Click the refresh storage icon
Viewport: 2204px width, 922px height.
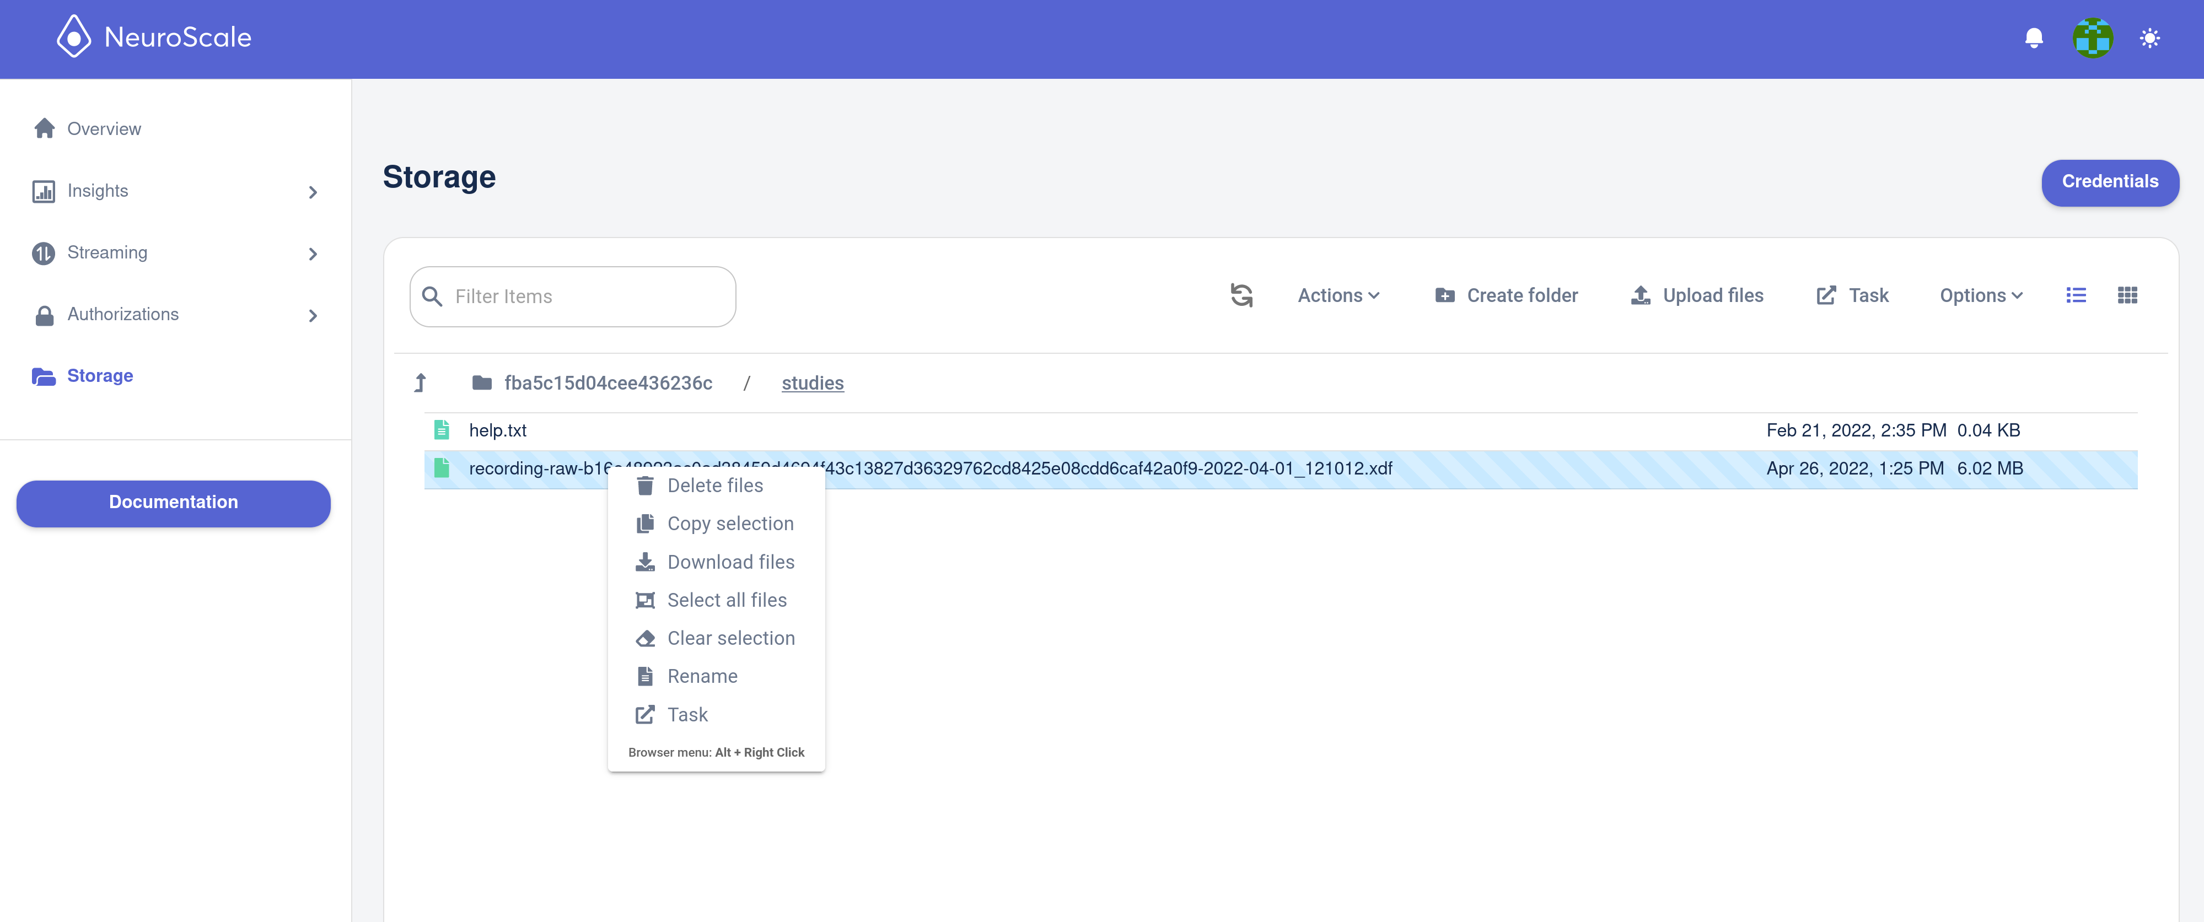(x=1241, y=296)
